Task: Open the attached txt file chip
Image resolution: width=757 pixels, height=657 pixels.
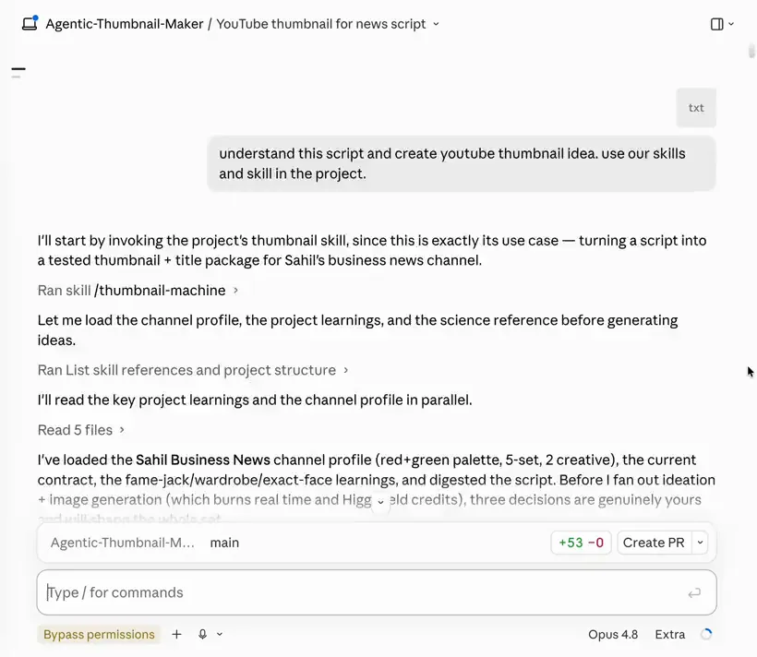Action: 696,108
